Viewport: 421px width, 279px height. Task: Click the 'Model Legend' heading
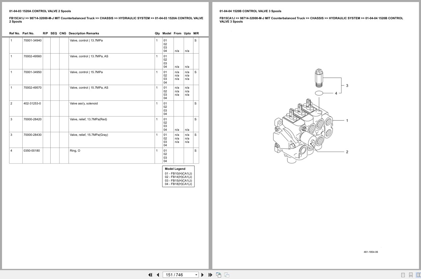[x=175, y=169]
